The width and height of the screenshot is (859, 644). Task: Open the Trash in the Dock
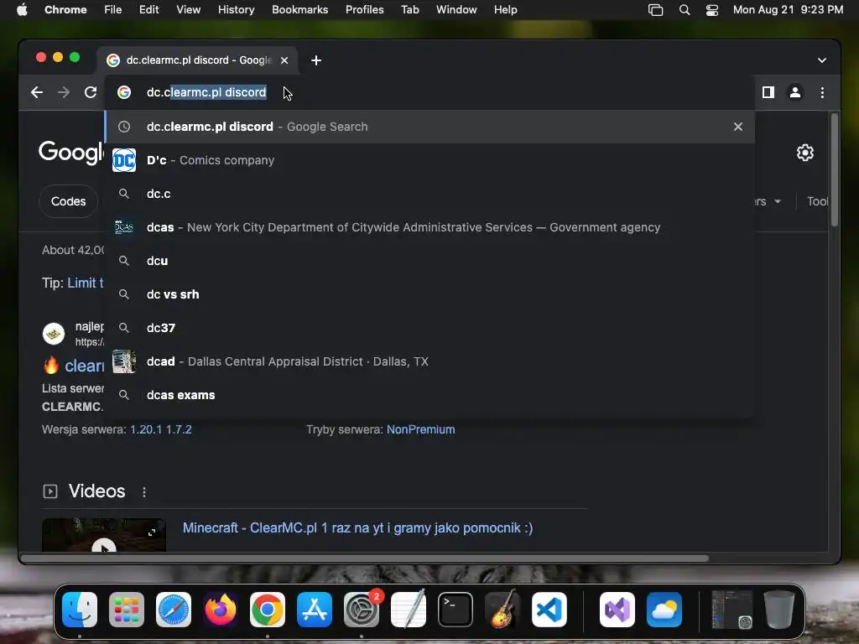pyautogui.click(x=779, y=610)
